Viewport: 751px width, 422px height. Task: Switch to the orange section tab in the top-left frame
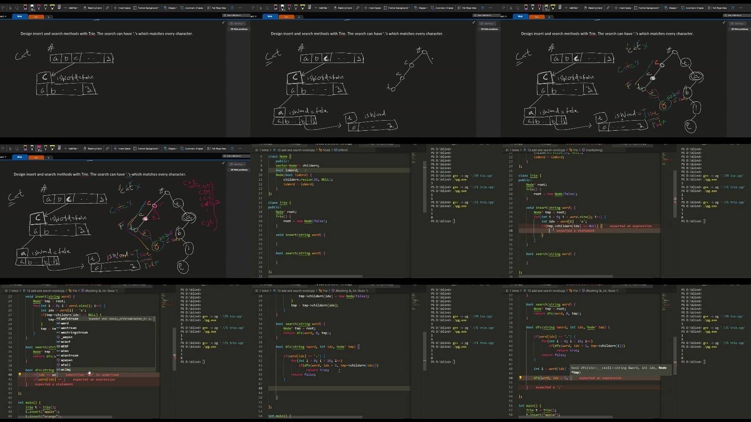(x=36, y=16)
